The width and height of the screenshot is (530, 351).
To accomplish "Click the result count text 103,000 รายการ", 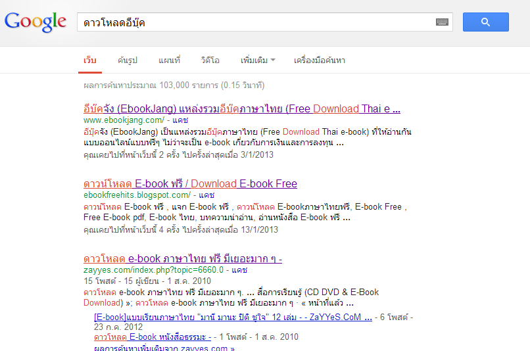I will 189,85.
